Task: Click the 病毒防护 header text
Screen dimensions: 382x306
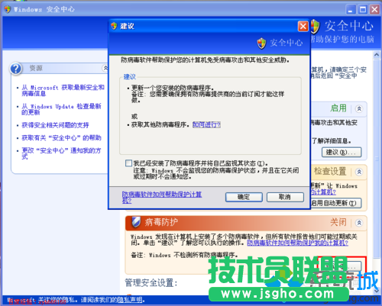Action: coord(161,222)
